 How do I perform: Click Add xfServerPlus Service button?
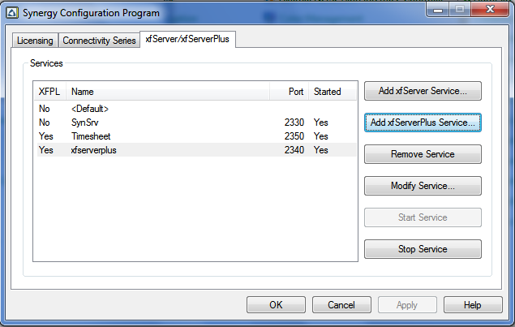click(x=423, y=123)
